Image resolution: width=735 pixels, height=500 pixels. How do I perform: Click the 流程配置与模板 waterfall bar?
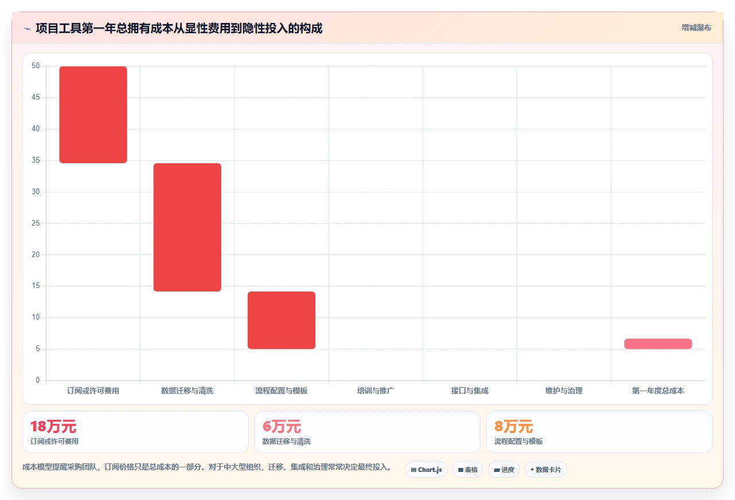282,320
